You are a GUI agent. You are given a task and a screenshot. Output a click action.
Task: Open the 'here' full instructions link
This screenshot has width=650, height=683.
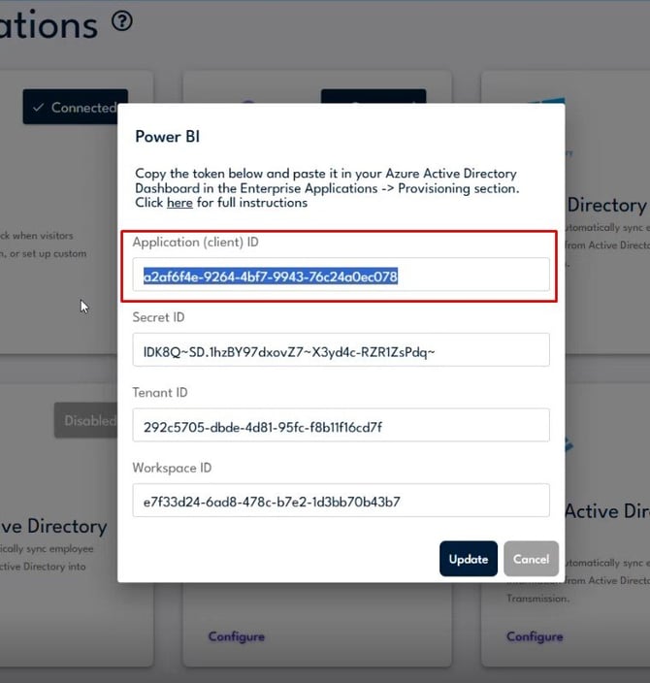pos(179,203)
